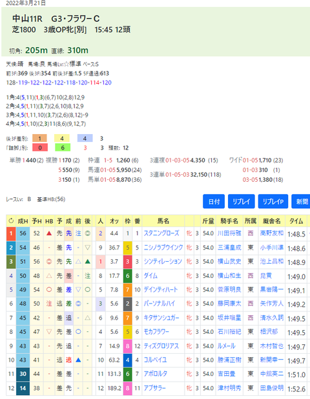The height and width of the screenshot is (399, 310).
Task: Click the refresh icon in table header
Action: [x=11, y=221]
